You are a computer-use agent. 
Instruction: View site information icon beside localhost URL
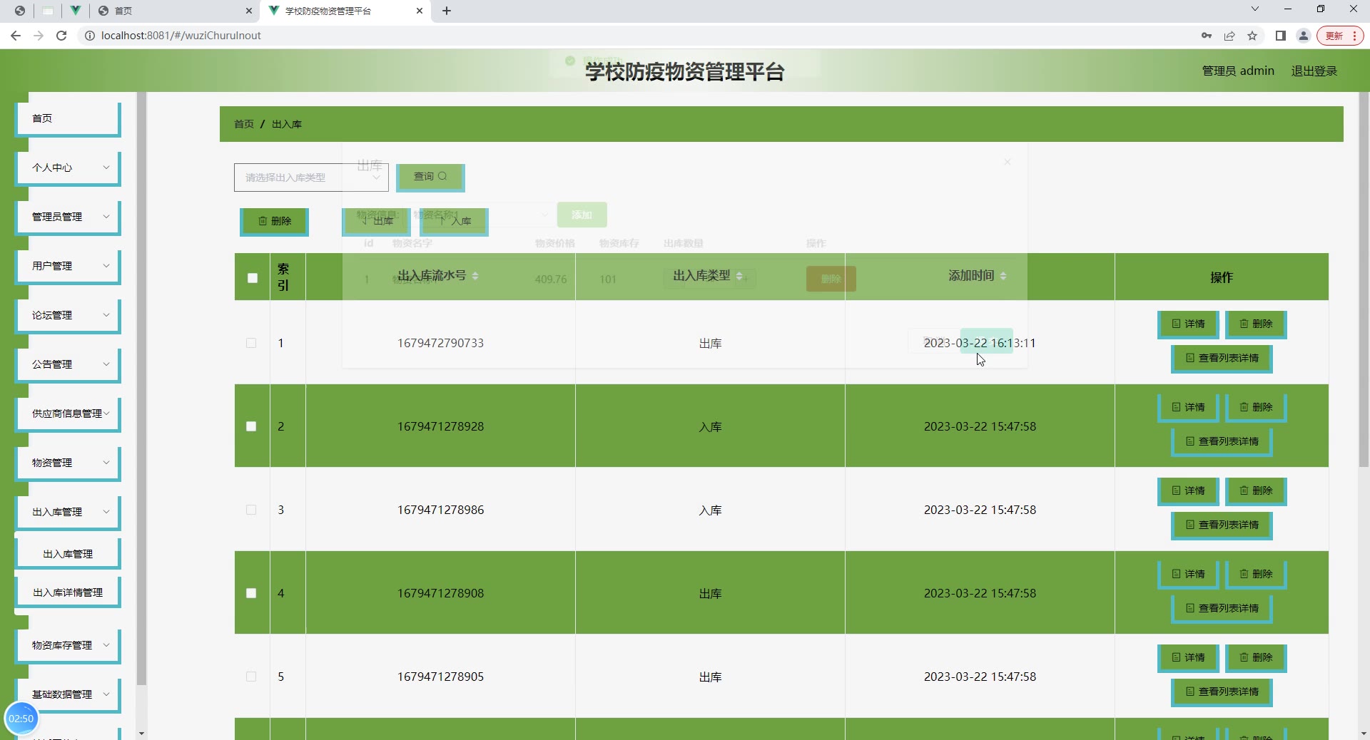point(90,36)
